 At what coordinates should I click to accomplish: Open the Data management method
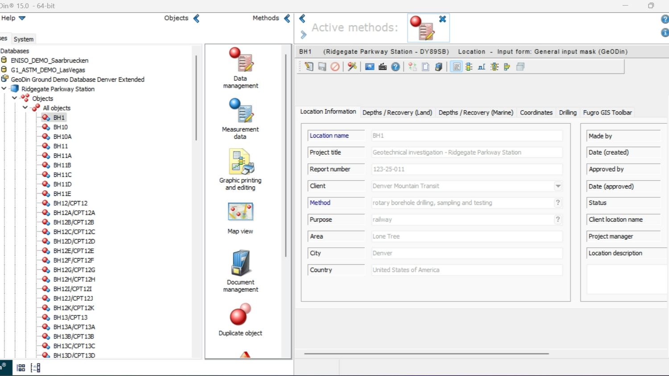(240, 67)
